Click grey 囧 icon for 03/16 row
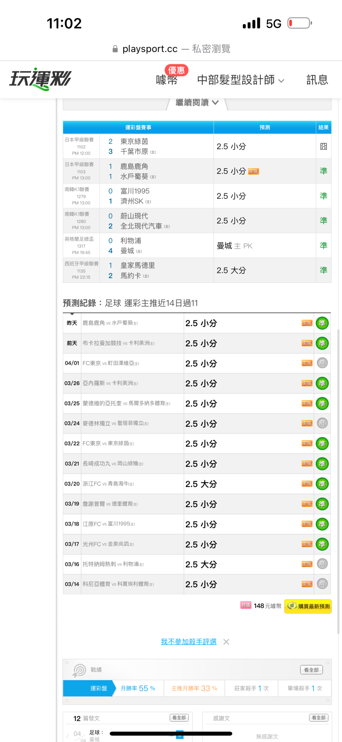 click(322, 564)
